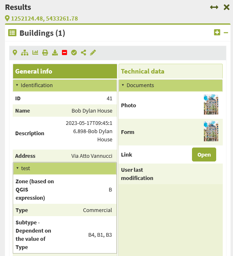Copy feature link with the share icon

tap(83, 53)
